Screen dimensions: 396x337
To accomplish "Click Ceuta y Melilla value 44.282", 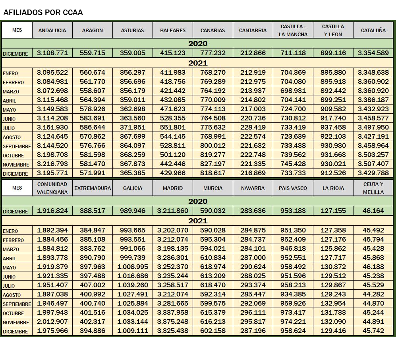I will pos(373,294).
